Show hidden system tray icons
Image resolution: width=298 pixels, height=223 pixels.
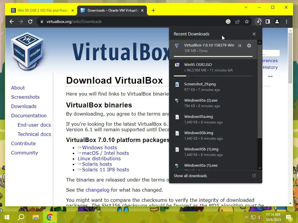coord(246,217)
